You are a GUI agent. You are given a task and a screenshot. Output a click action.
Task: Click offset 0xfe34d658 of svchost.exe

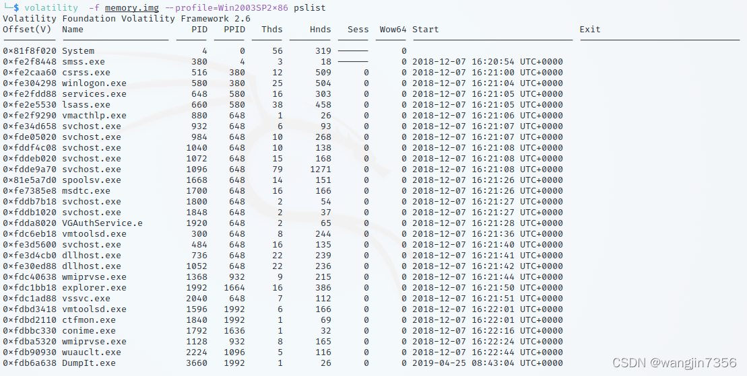(30, 126)
